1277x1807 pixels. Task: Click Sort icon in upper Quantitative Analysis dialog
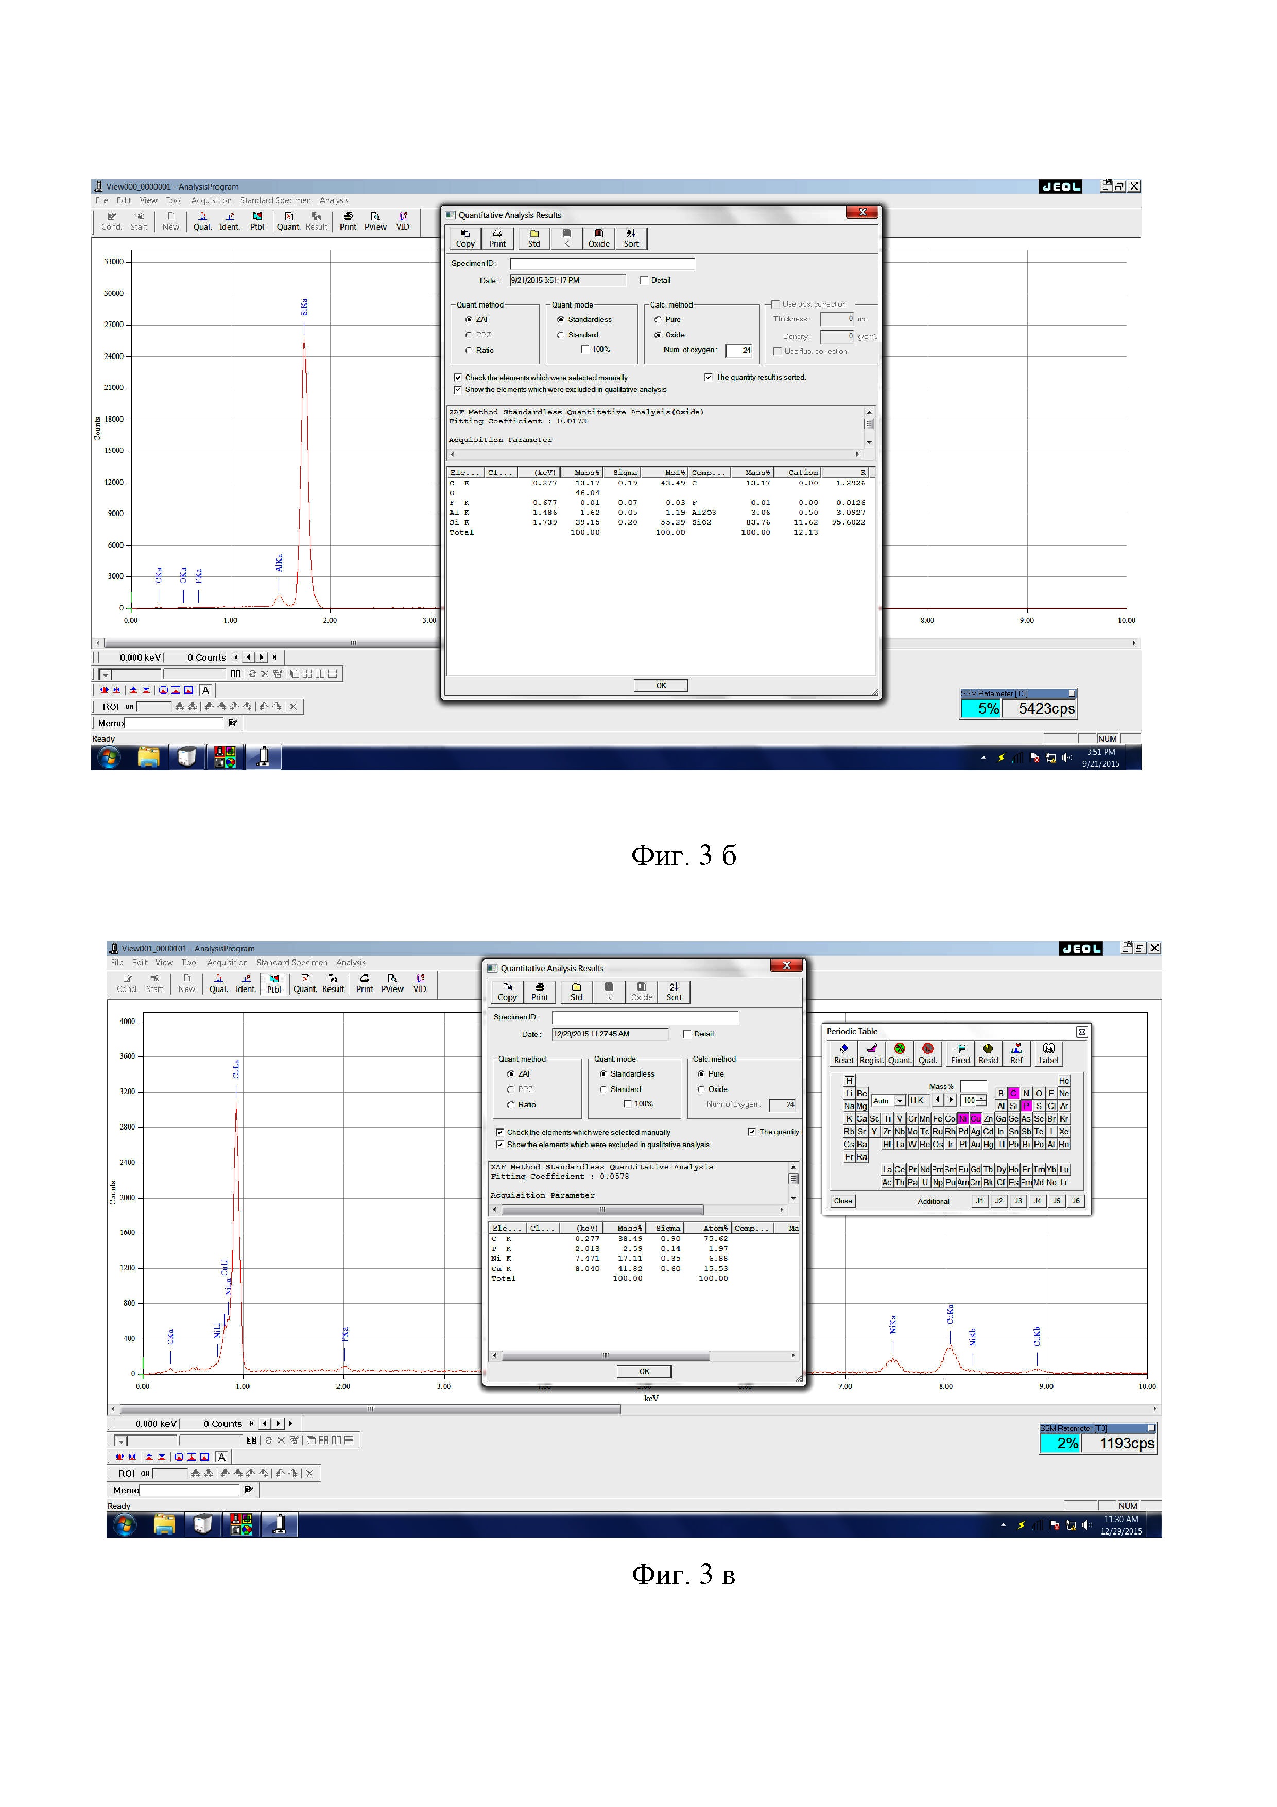(x=631, y=238)
